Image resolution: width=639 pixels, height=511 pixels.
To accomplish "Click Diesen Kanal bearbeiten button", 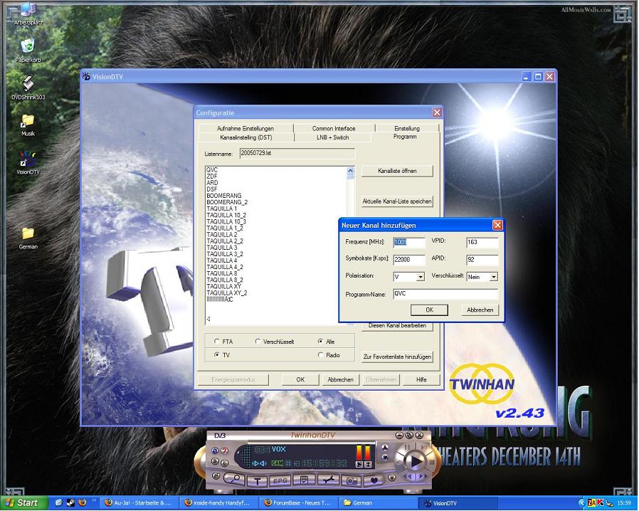I will 397,325.
